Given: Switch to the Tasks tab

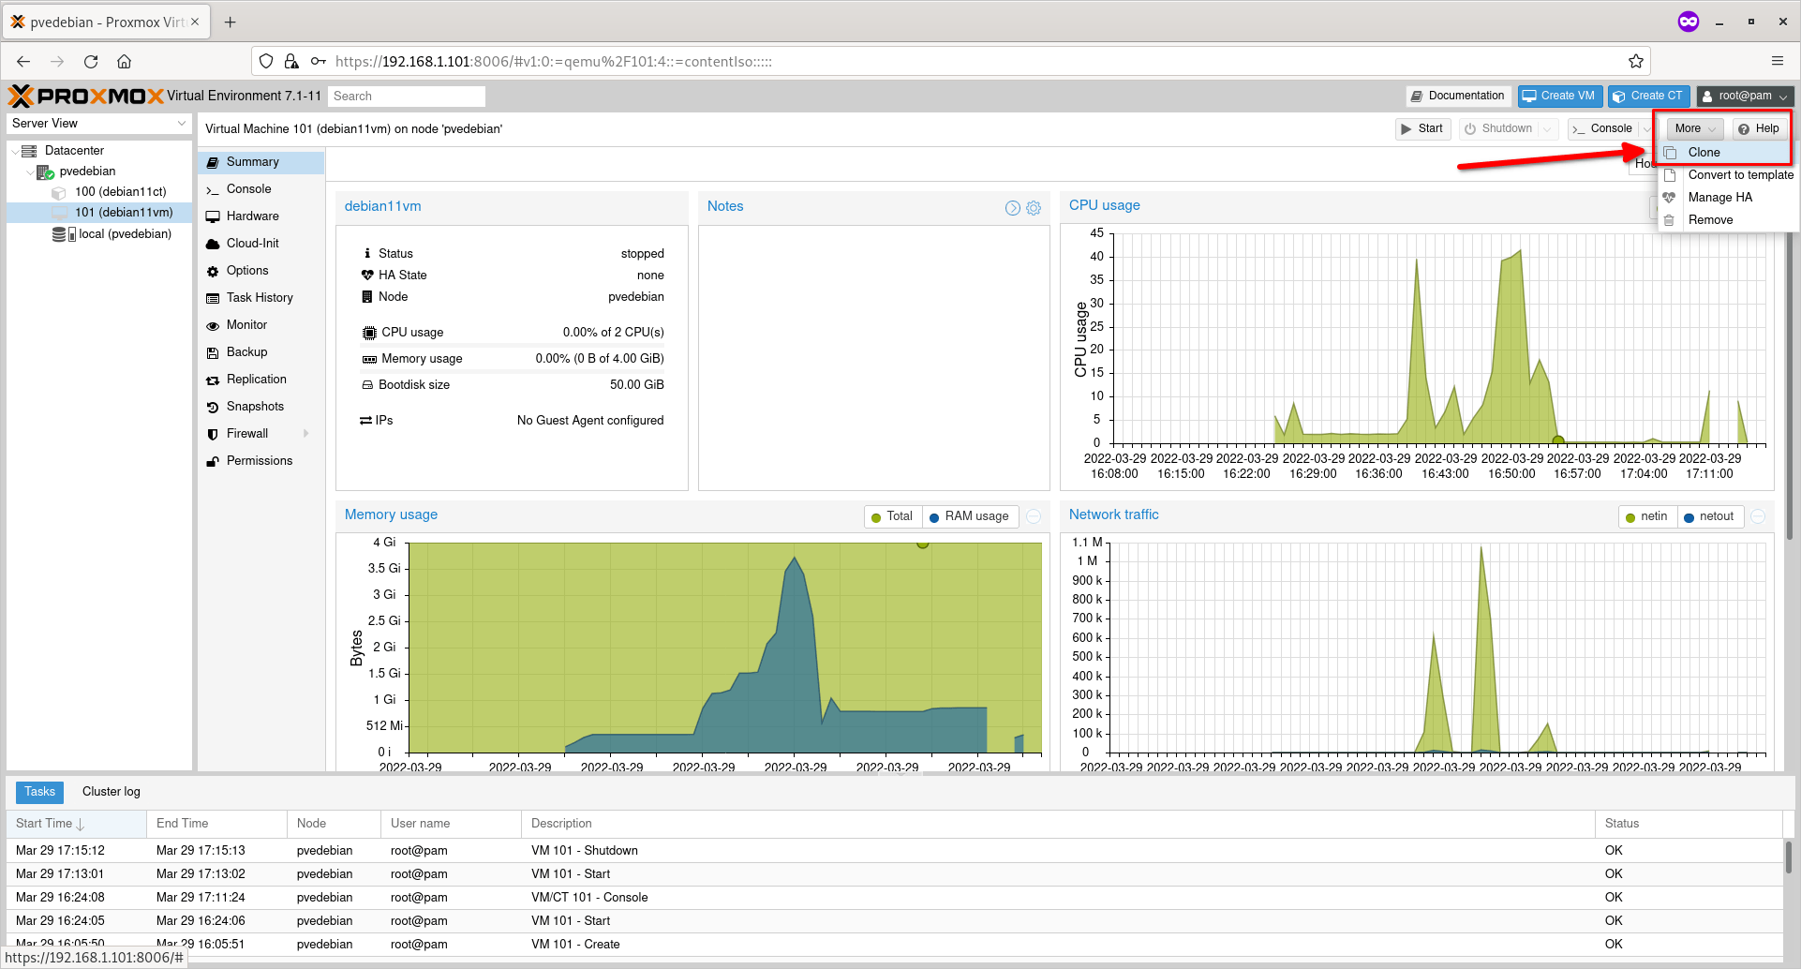Looking at the screenshot, I should [40, 792].
